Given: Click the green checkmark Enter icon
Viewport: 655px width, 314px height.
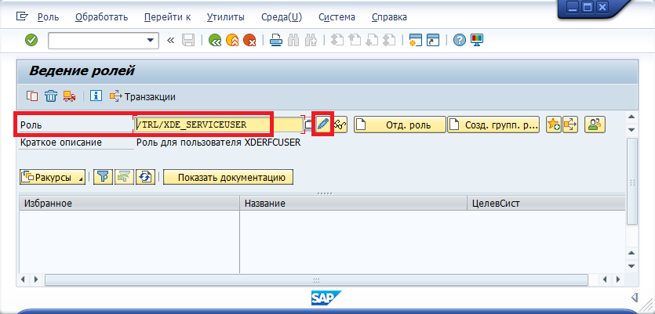Looking at the screenshot, I should [31, 40].
